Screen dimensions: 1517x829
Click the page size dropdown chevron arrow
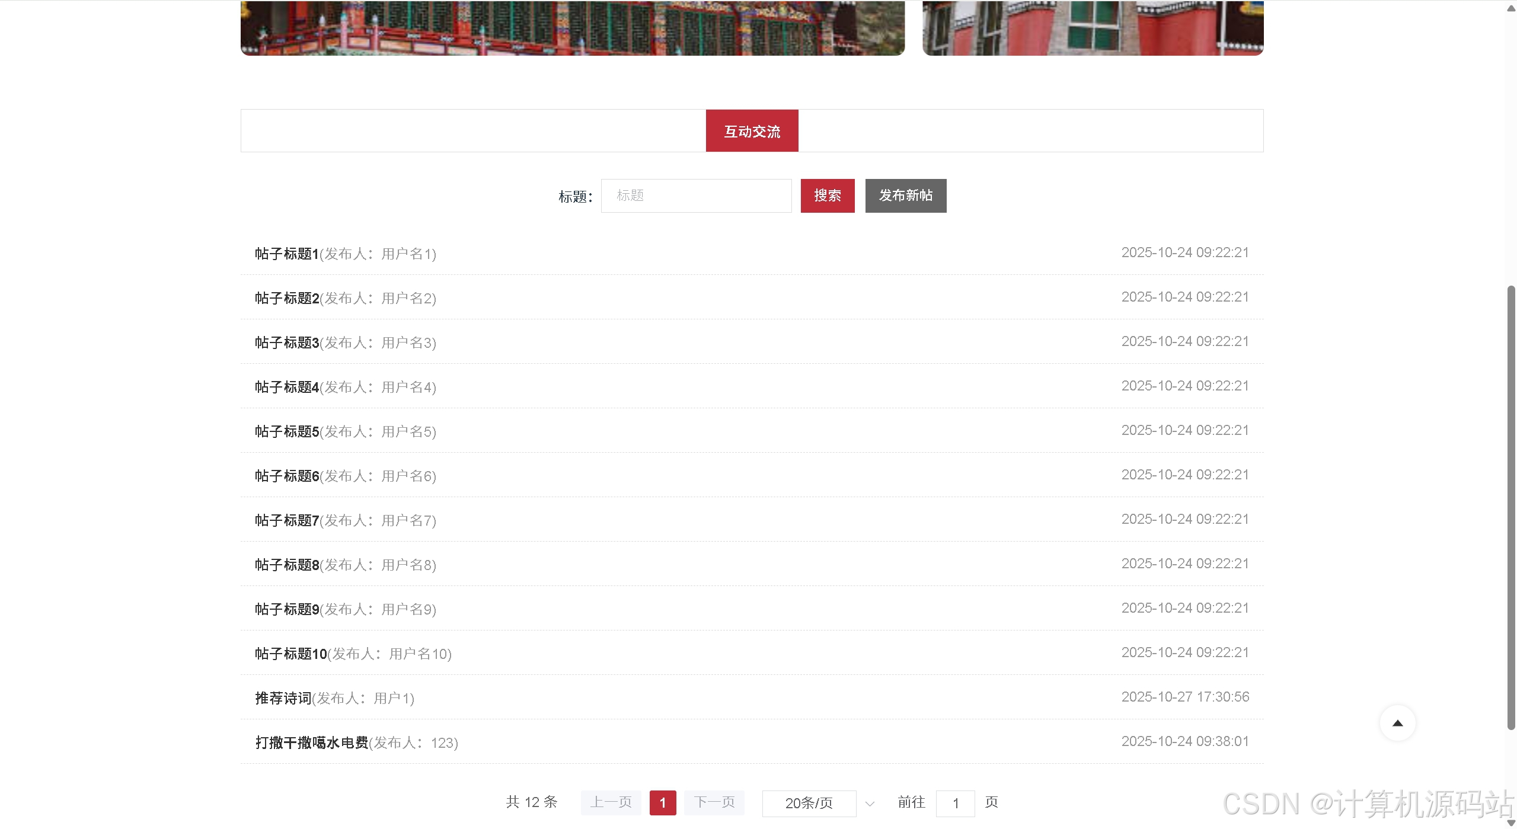pyautogui.click(x=870, y=804)
